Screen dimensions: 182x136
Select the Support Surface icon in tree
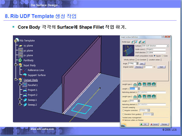24,75
